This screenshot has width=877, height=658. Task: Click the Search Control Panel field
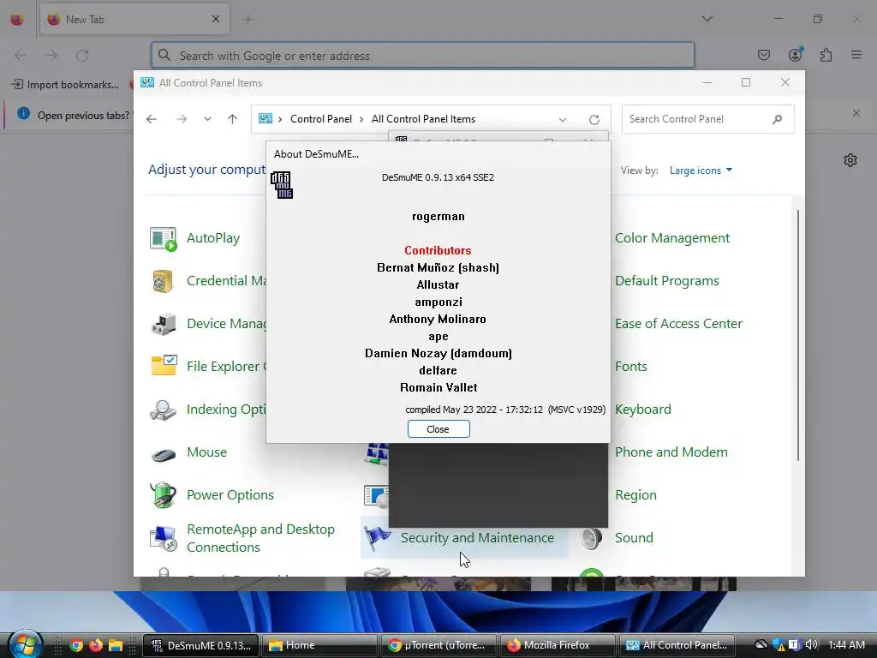pos(707,119)
